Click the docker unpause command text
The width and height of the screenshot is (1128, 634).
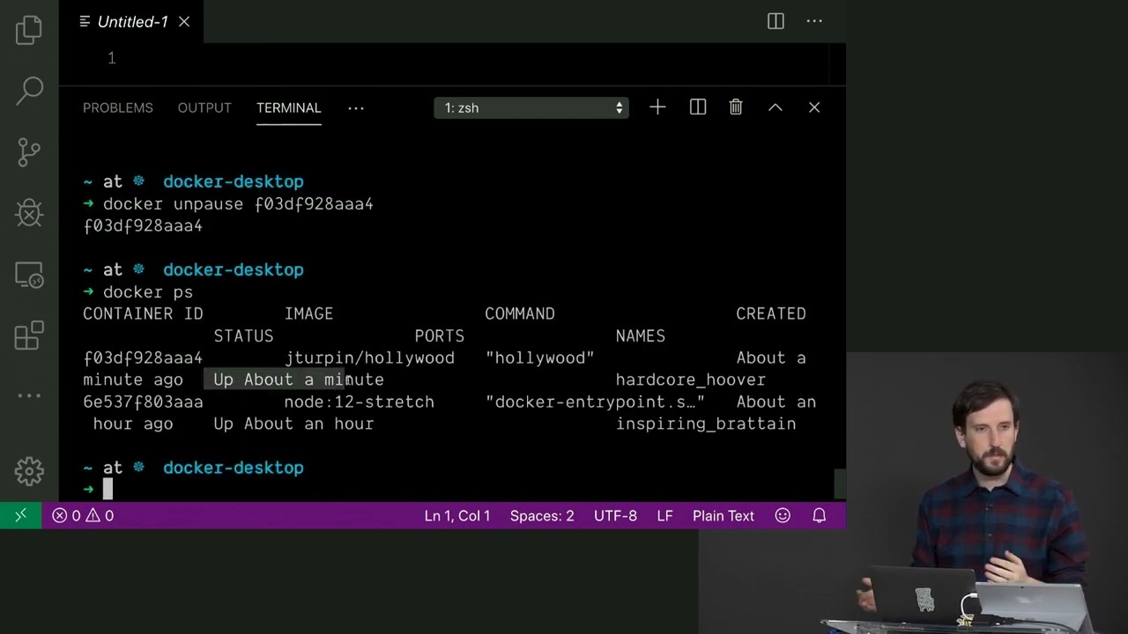click(x=238, y=203)
